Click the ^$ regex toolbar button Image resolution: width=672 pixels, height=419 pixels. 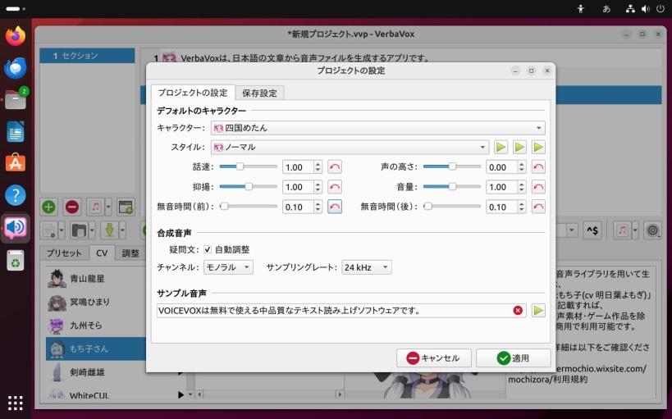592,230
